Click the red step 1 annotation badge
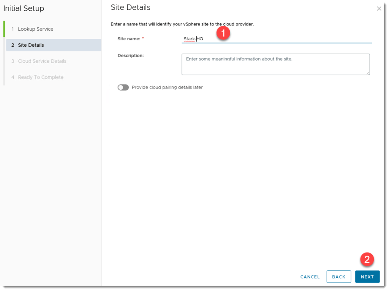 pos(223,33)
